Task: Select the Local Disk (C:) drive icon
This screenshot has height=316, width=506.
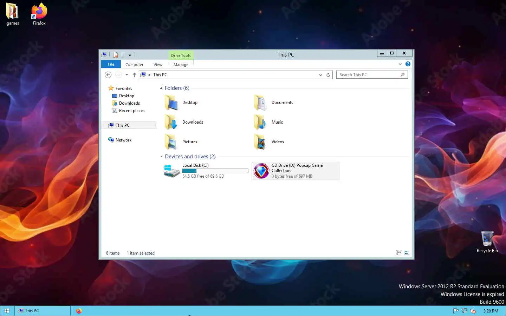Action: (x=172, y=171)
